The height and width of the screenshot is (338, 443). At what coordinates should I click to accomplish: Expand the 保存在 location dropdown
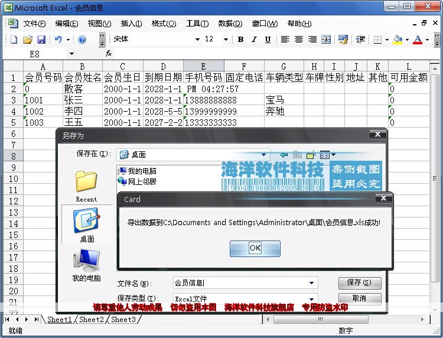[263, 155]
